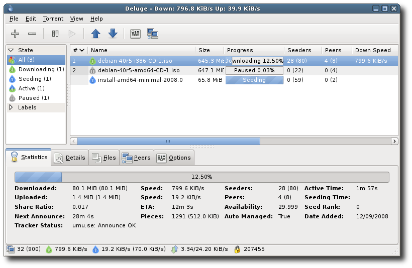Viewport: 412px width, 268px height.
Task: Open Connection Manager from the toolbar icon
Action: pyautogui.click(x=153, y=34)
